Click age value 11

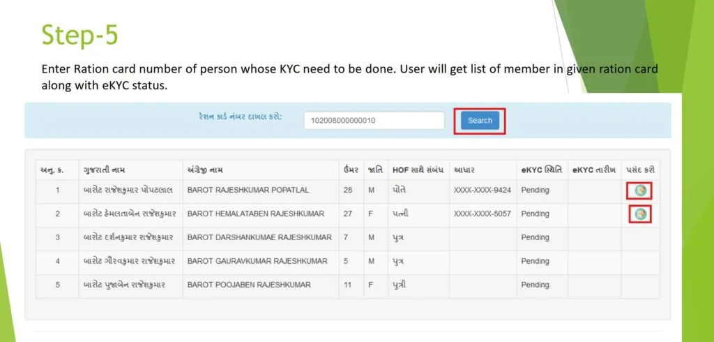click(348, 285)
